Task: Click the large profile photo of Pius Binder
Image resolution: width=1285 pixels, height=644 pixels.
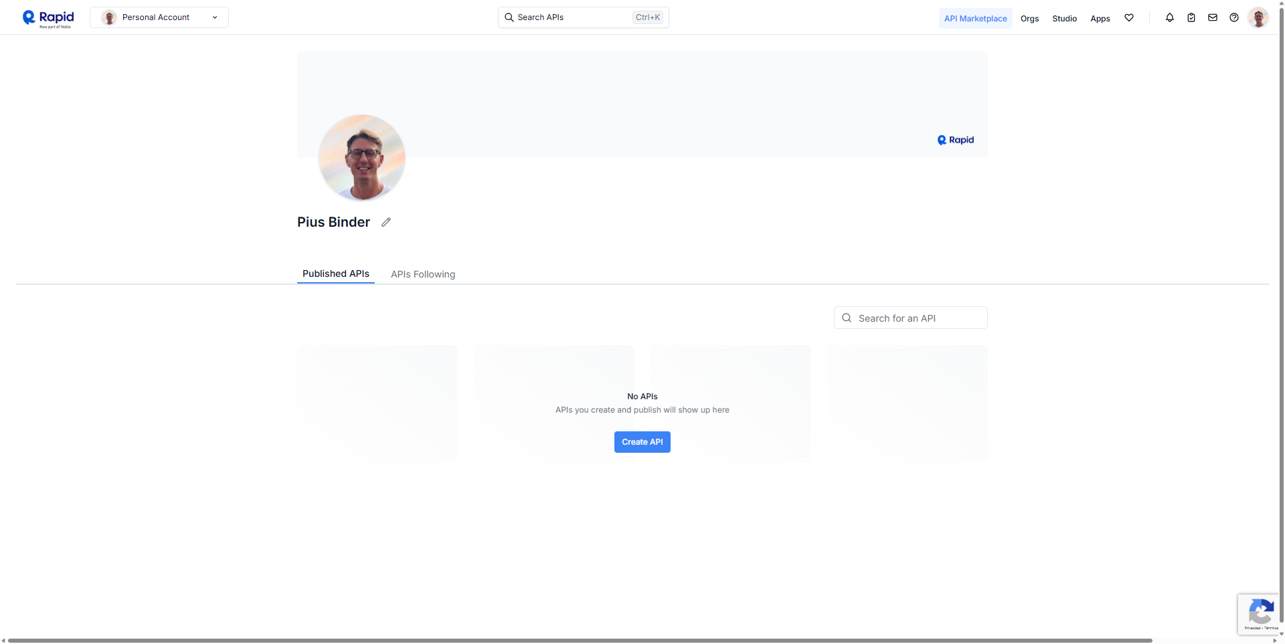Action: (362, 158)
